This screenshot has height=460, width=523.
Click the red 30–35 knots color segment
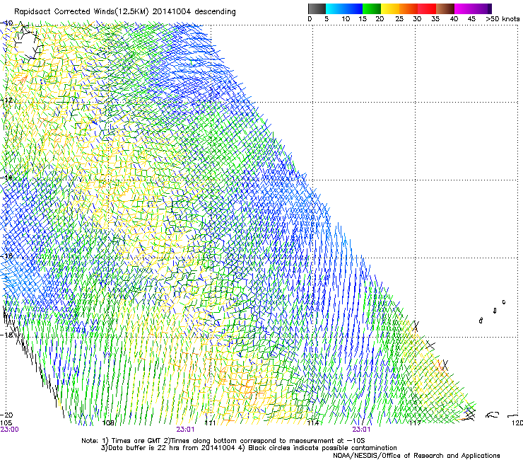tap(427, 8)
